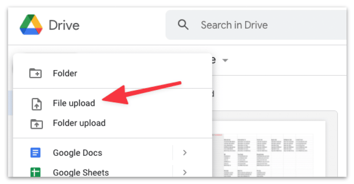The image size is (354, 184).
Task: Click the Drive title text
Action: pyautogui.click(x=64, y=25)
